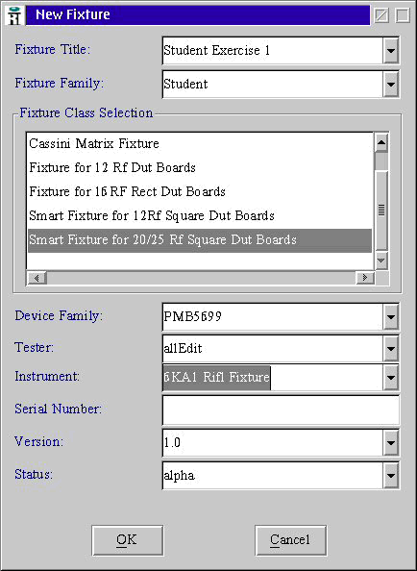
Task: Confirm with the OK button
Action: coord(128,540)
